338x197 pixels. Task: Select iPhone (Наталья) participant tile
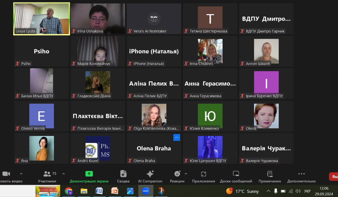pyautogui.click(x=154, y=51)
